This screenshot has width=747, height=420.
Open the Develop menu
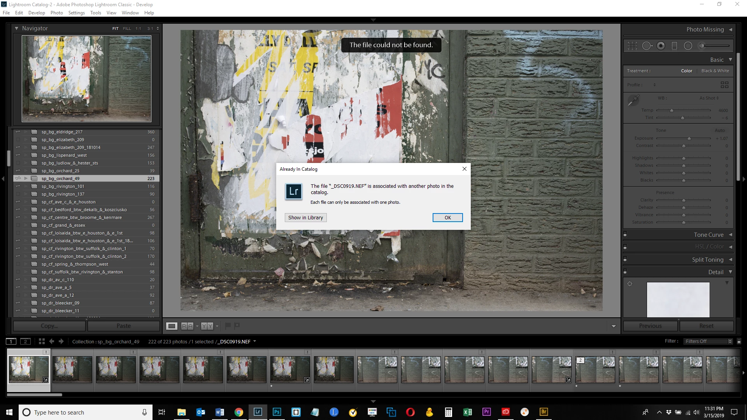(x=37, y=13)
